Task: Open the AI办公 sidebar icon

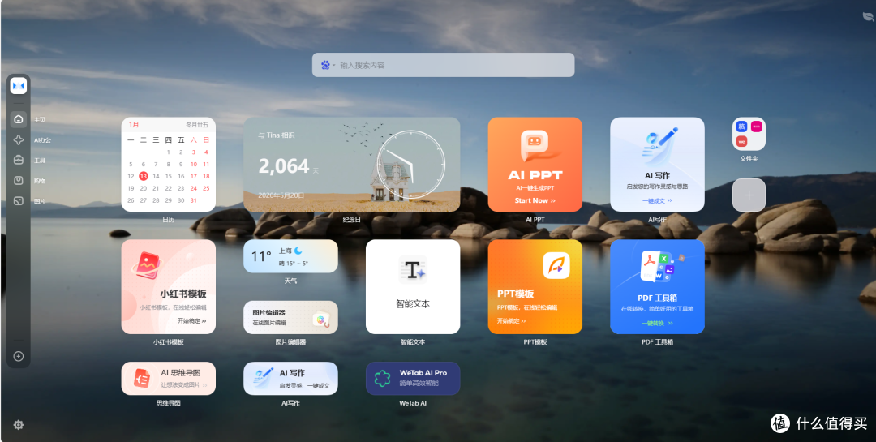Action: (x=19, y=139)
